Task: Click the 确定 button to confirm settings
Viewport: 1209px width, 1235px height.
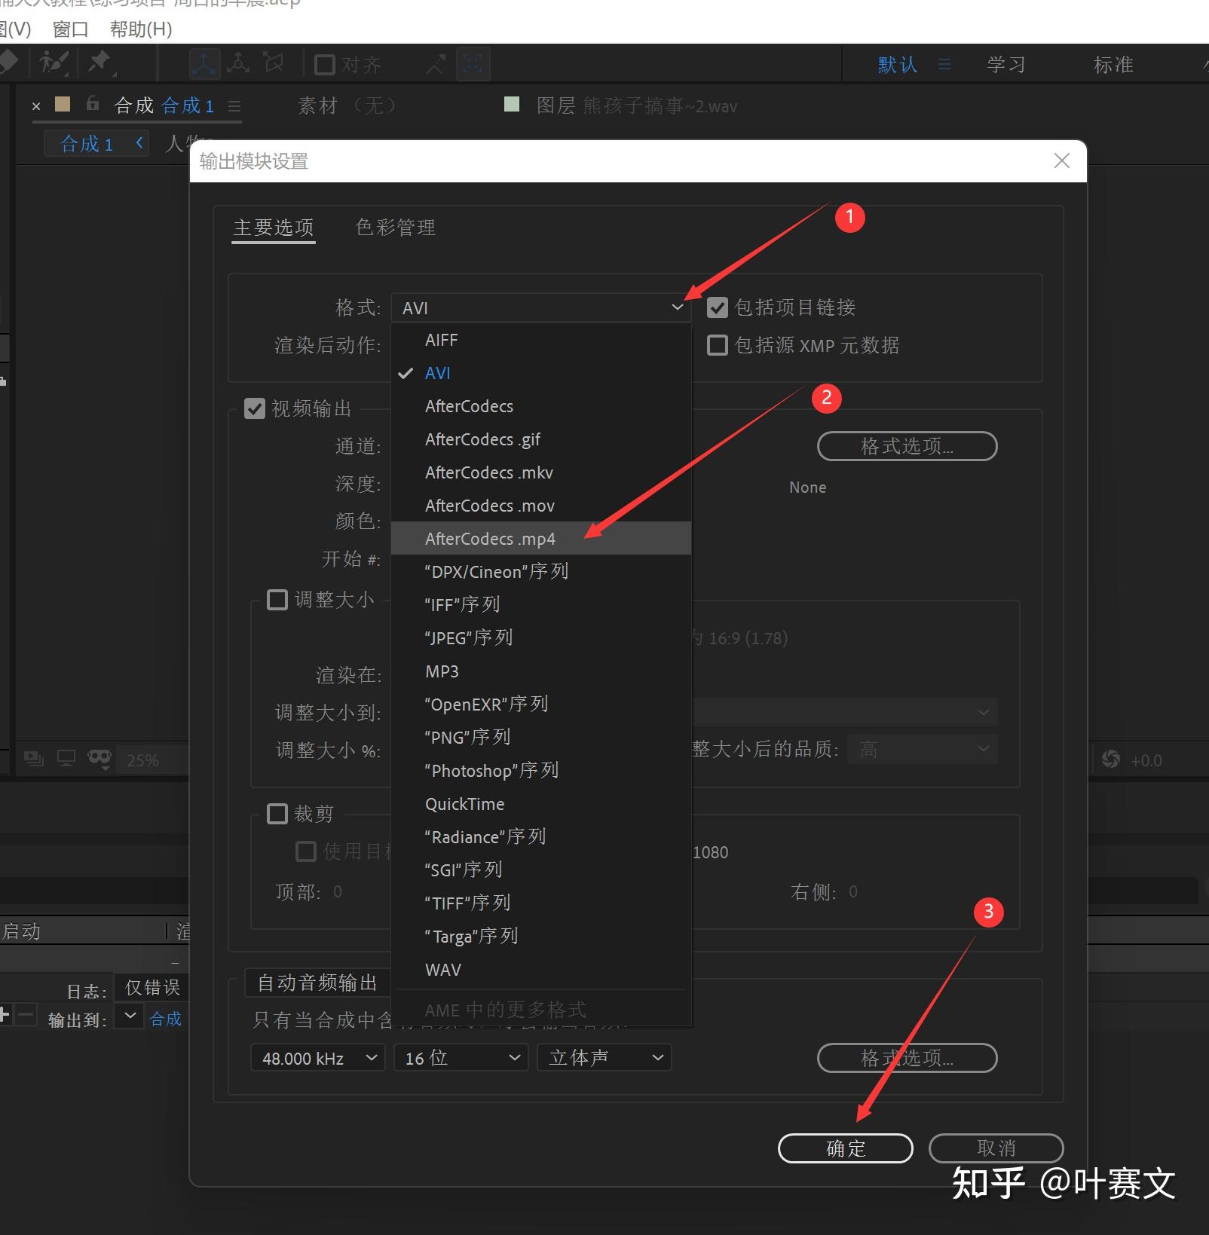Action: tap(845, 1148)
